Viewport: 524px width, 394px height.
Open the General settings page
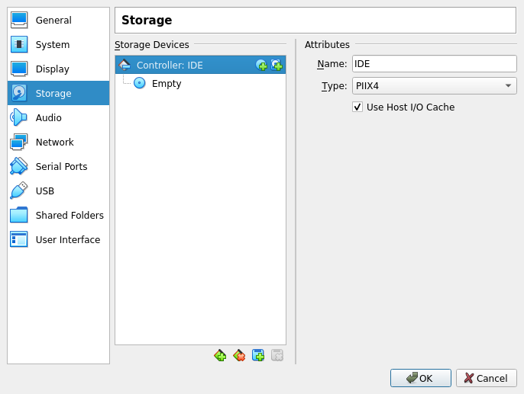pos(53,21)
